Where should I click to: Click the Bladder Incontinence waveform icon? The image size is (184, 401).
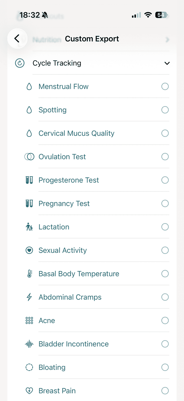tap(29, 344)
